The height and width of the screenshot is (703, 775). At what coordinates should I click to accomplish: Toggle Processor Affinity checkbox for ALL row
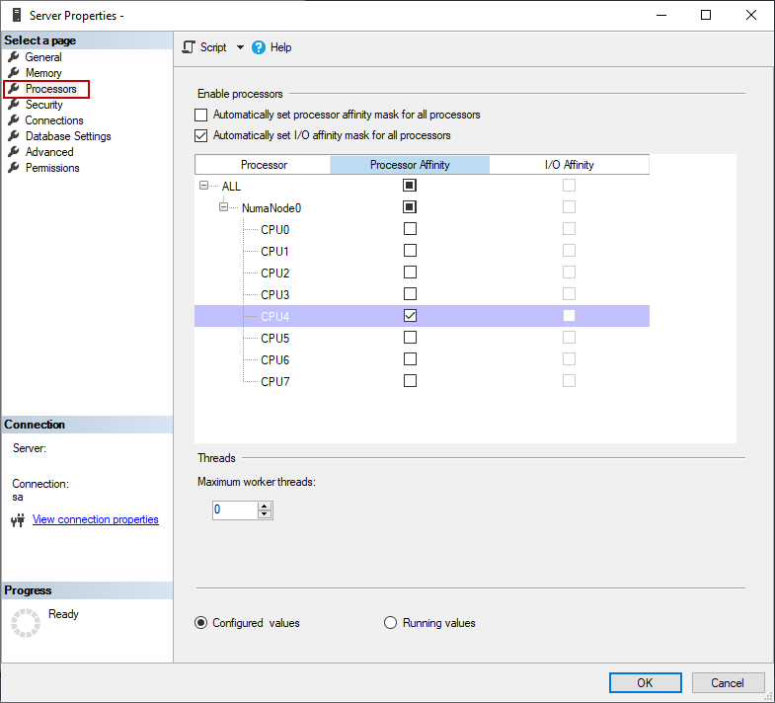coord(410,186)
